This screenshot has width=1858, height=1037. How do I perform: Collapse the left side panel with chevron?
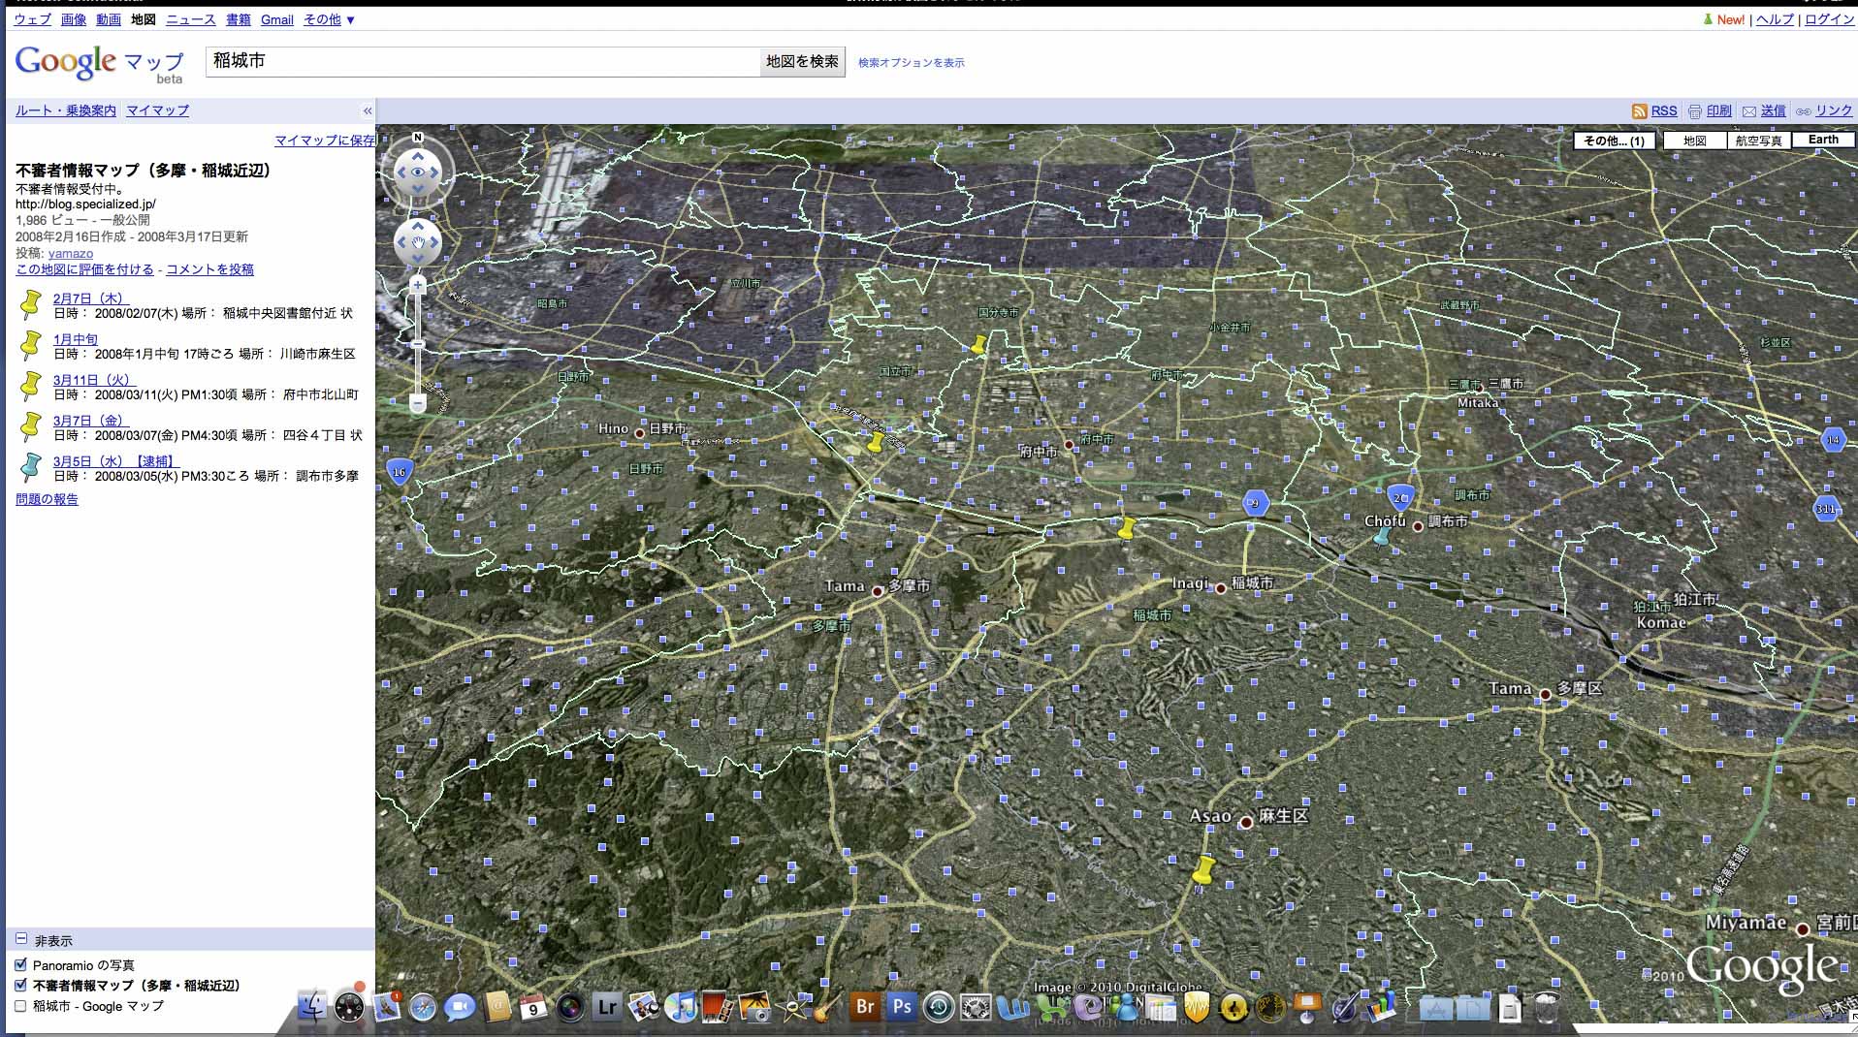(x=368, y=110)
